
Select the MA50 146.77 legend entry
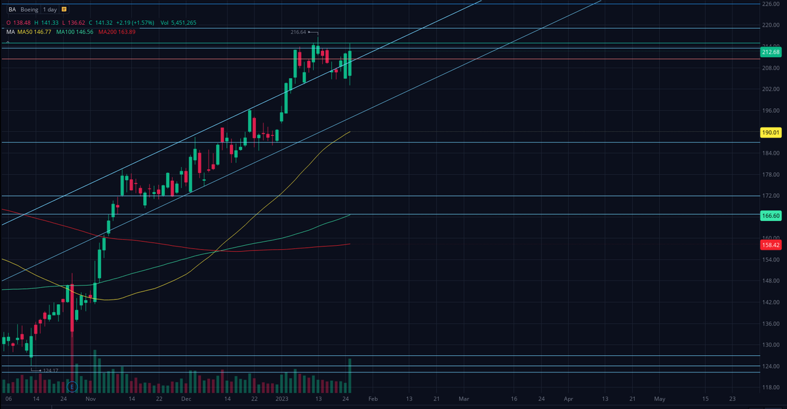point(35,31)
